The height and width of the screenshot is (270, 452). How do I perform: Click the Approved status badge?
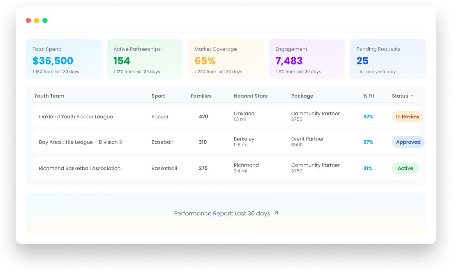(x=408, y=142)
